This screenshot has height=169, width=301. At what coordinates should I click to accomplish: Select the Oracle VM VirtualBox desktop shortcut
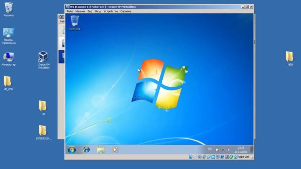44,60
